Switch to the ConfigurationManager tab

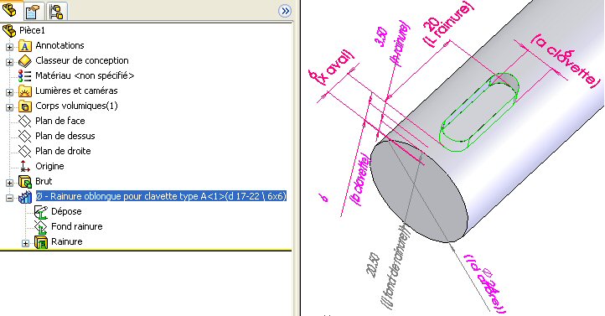(x=57, y=11)
